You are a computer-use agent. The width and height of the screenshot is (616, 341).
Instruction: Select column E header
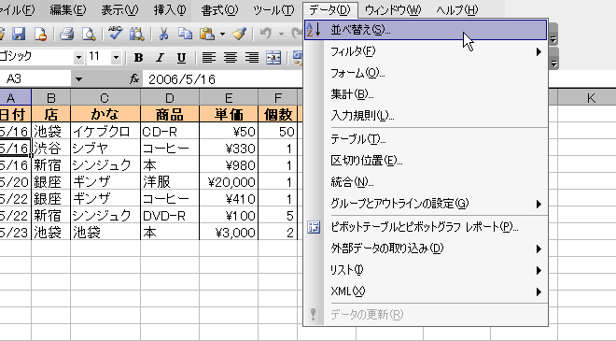click(229, 97)
